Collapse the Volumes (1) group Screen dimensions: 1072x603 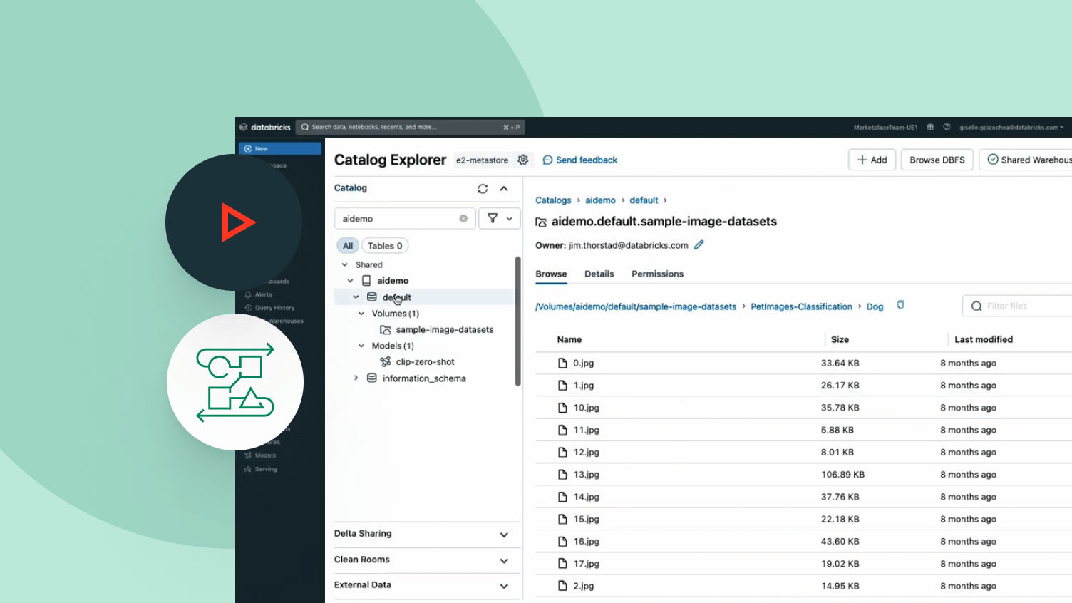pyautogui.click(x=361, y=314)
